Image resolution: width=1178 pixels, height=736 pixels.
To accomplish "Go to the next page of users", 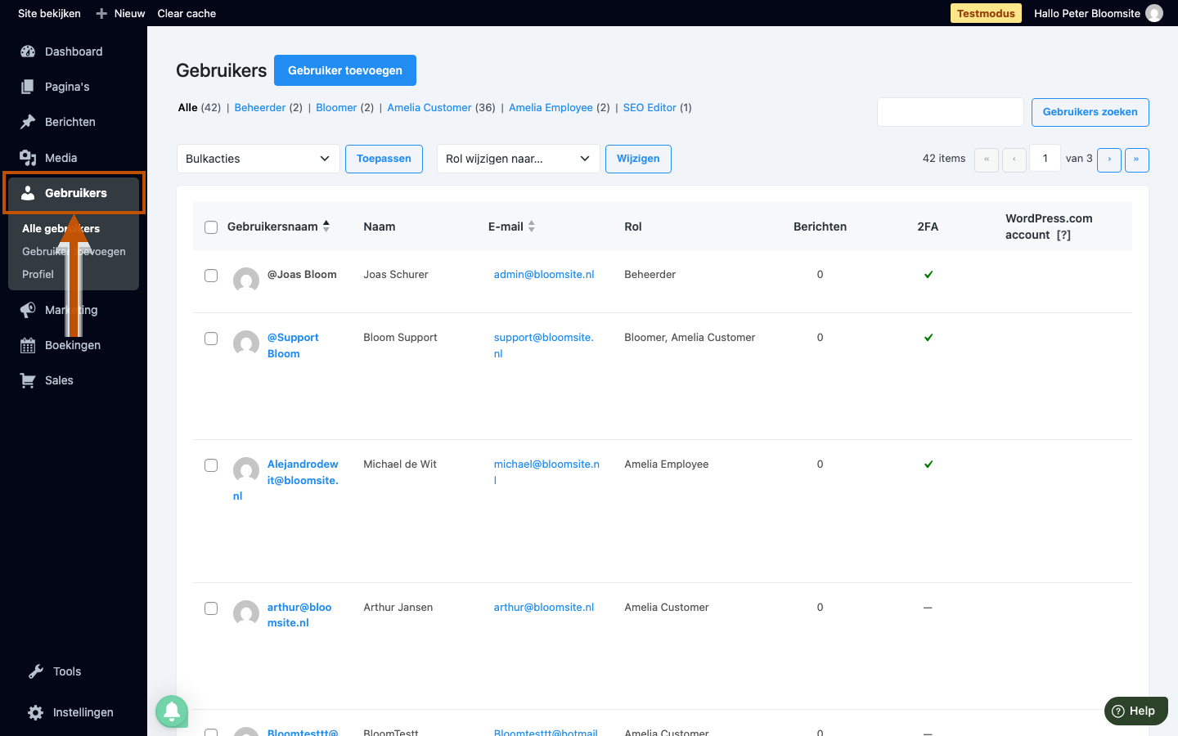I will click(x=1109, y=159).
